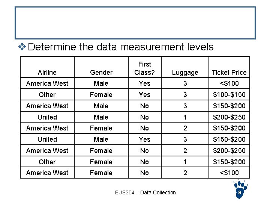
Task: Click America West in the first data row
Action: coord(47,83)
